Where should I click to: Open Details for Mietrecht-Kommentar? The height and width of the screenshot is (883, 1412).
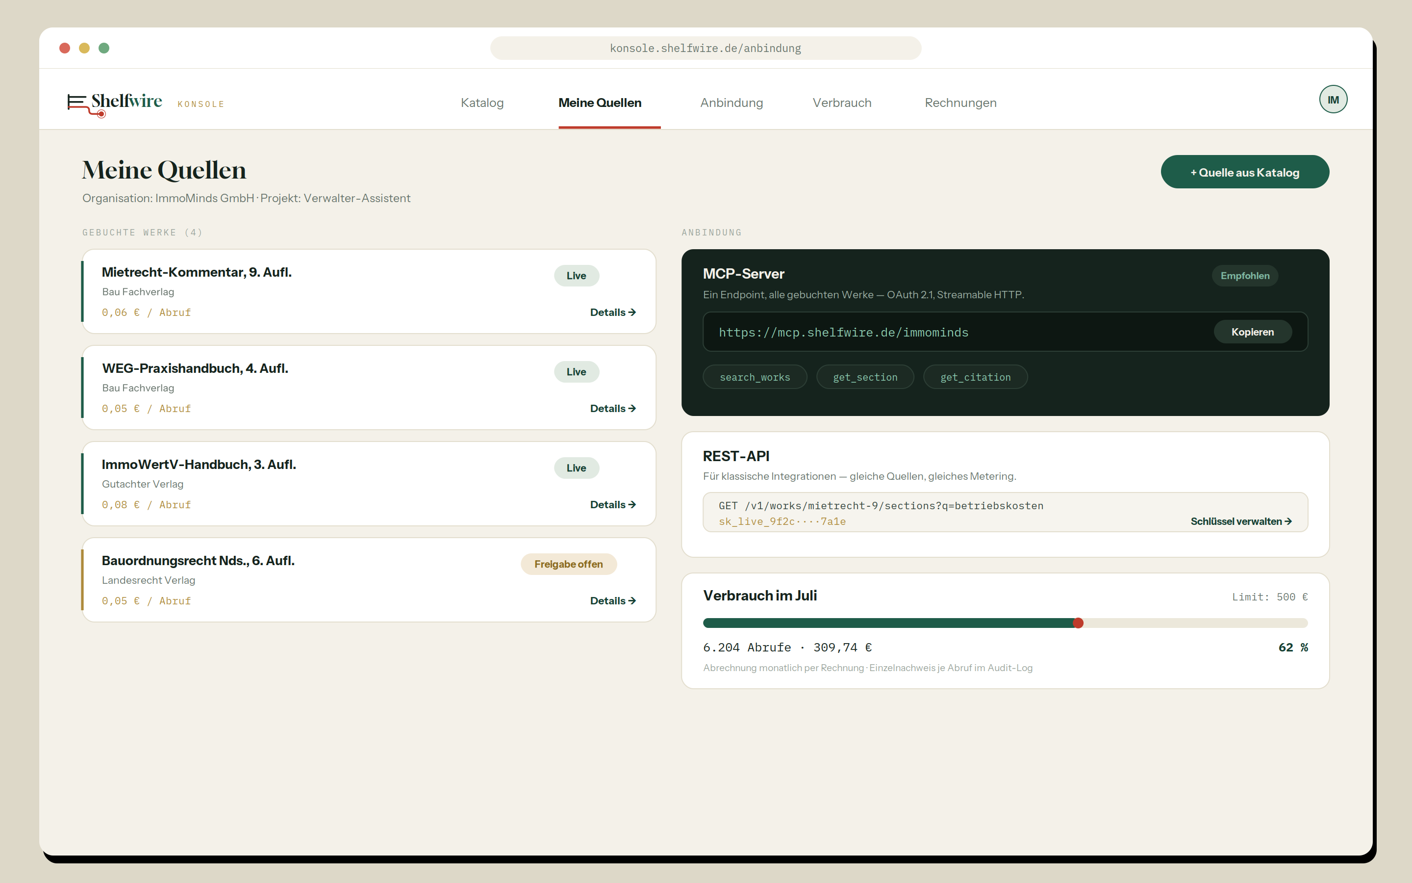tap(613, 312)
